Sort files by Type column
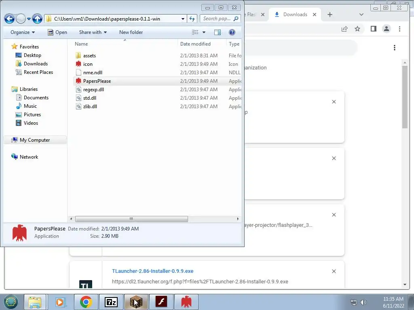This screenshot has width=414, height=310. (x=234, y=44)
